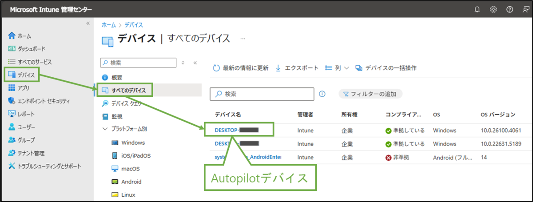Open トラブルシューティングとサポート in the sidebar
Screen dimensions: 533x202
coord(45,166)
